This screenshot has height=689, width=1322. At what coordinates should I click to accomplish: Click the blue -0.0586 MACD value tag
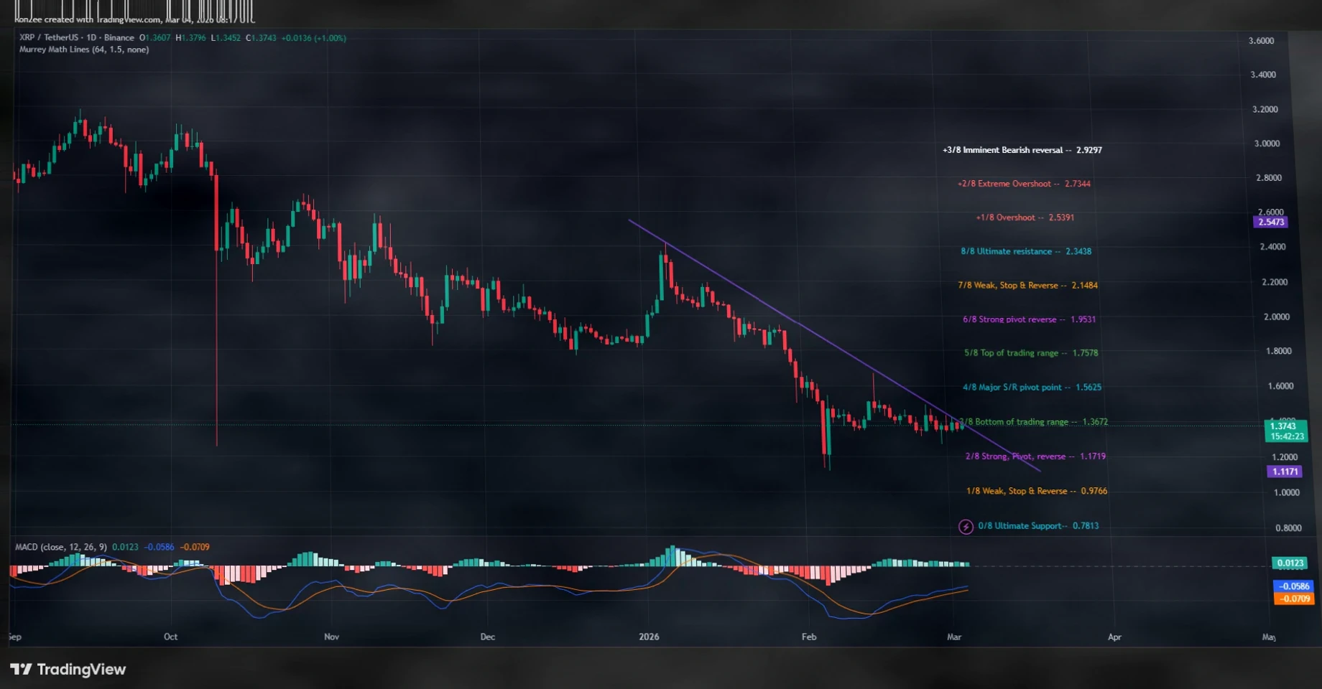[1293, 586]
